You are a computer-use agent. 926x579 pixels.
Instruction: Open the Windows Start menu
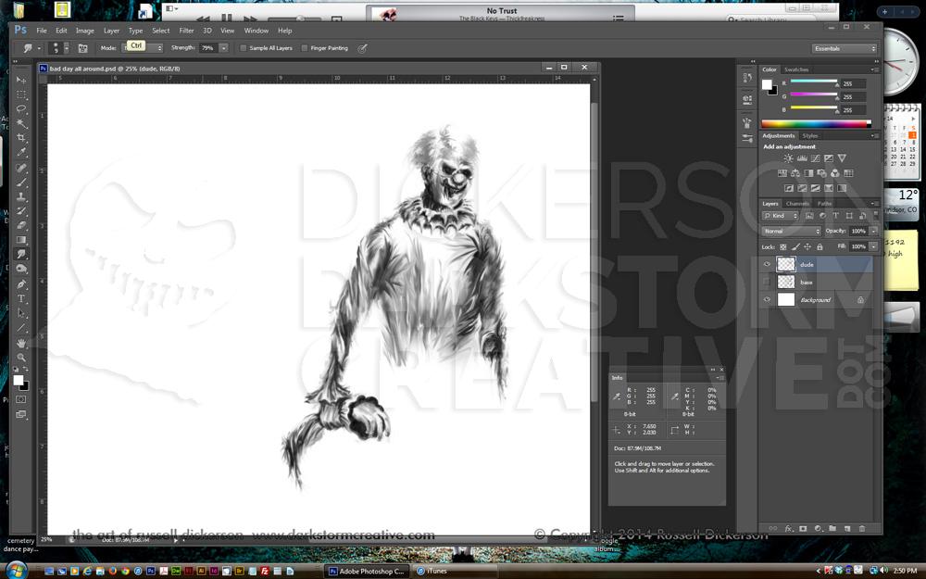pyautogui.click(x=16, y=571)
